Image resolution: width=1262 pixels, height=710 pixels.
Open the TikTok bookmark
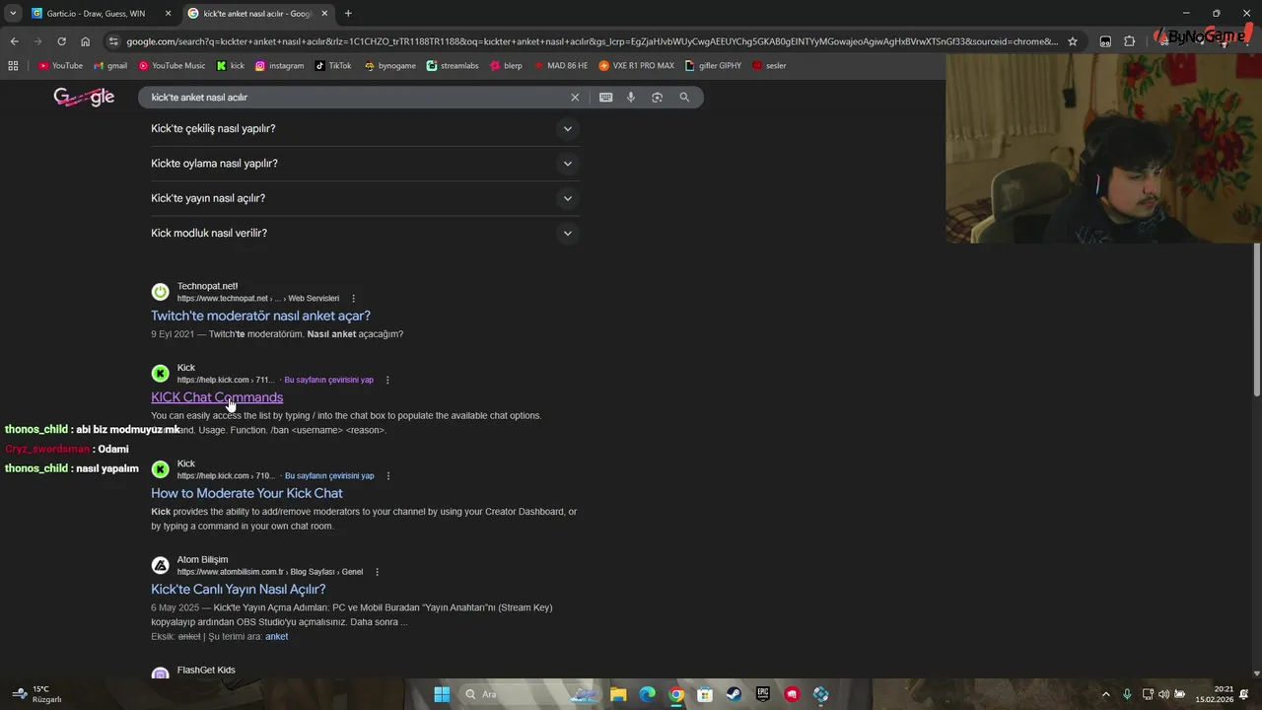pyautogui.click(x=333, y=66)
